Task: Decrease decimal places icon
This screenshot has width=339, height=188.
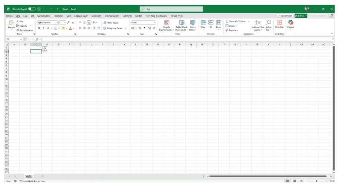Action: 154,28
